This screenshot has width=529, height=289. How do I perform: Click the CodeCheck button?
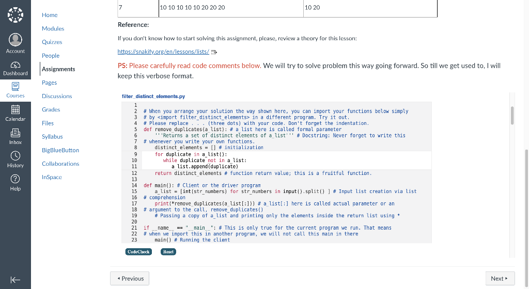pyautogui.click(x=138, y=252)
